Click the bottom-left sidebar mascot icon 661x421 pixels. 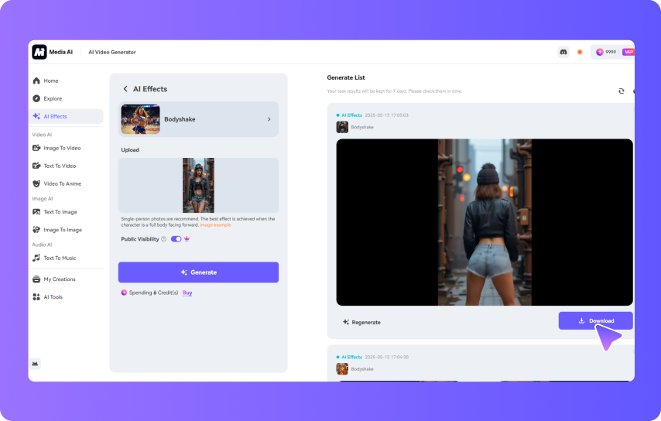(x=36, y=364)
